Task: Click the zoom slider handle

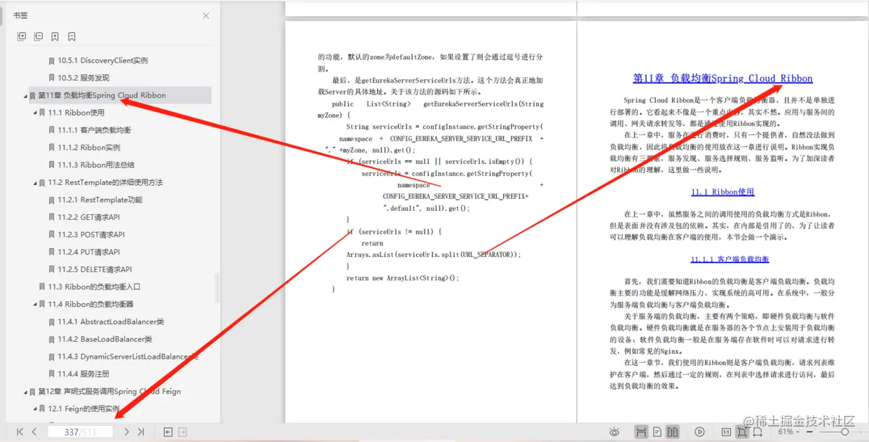Action: [x=844, y=432]
